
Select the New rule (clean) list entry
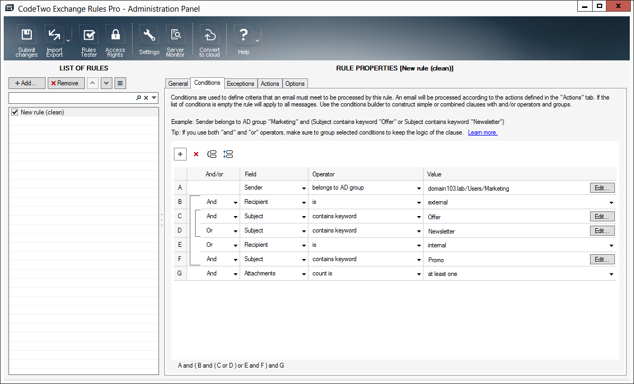click(x=84, y=112)
